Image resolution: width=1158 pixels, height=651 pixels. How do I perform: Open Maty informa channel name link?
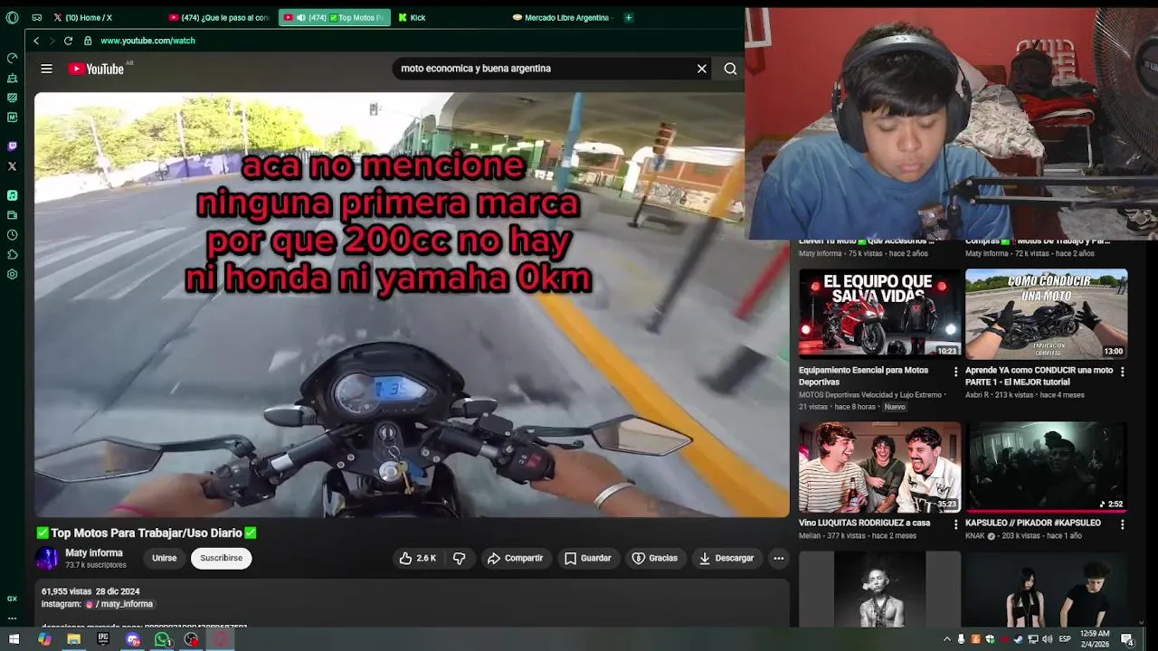tap(93, 553)
